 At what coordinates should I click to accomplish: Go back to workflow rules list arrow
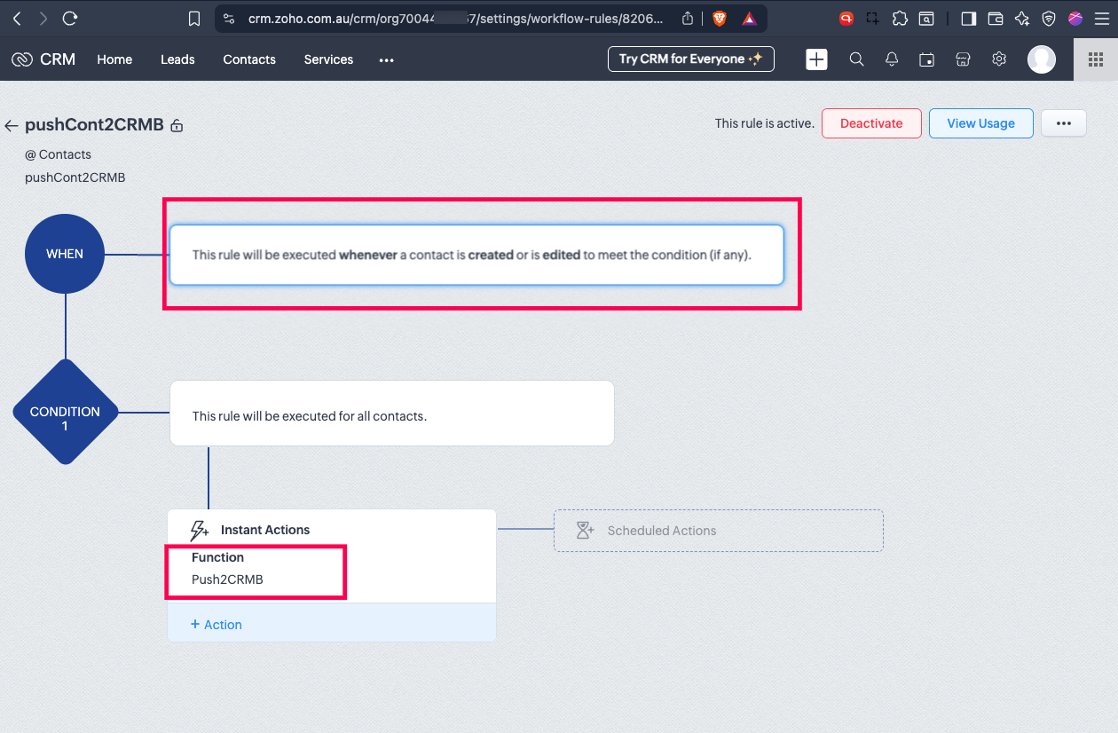click(12, 126)
